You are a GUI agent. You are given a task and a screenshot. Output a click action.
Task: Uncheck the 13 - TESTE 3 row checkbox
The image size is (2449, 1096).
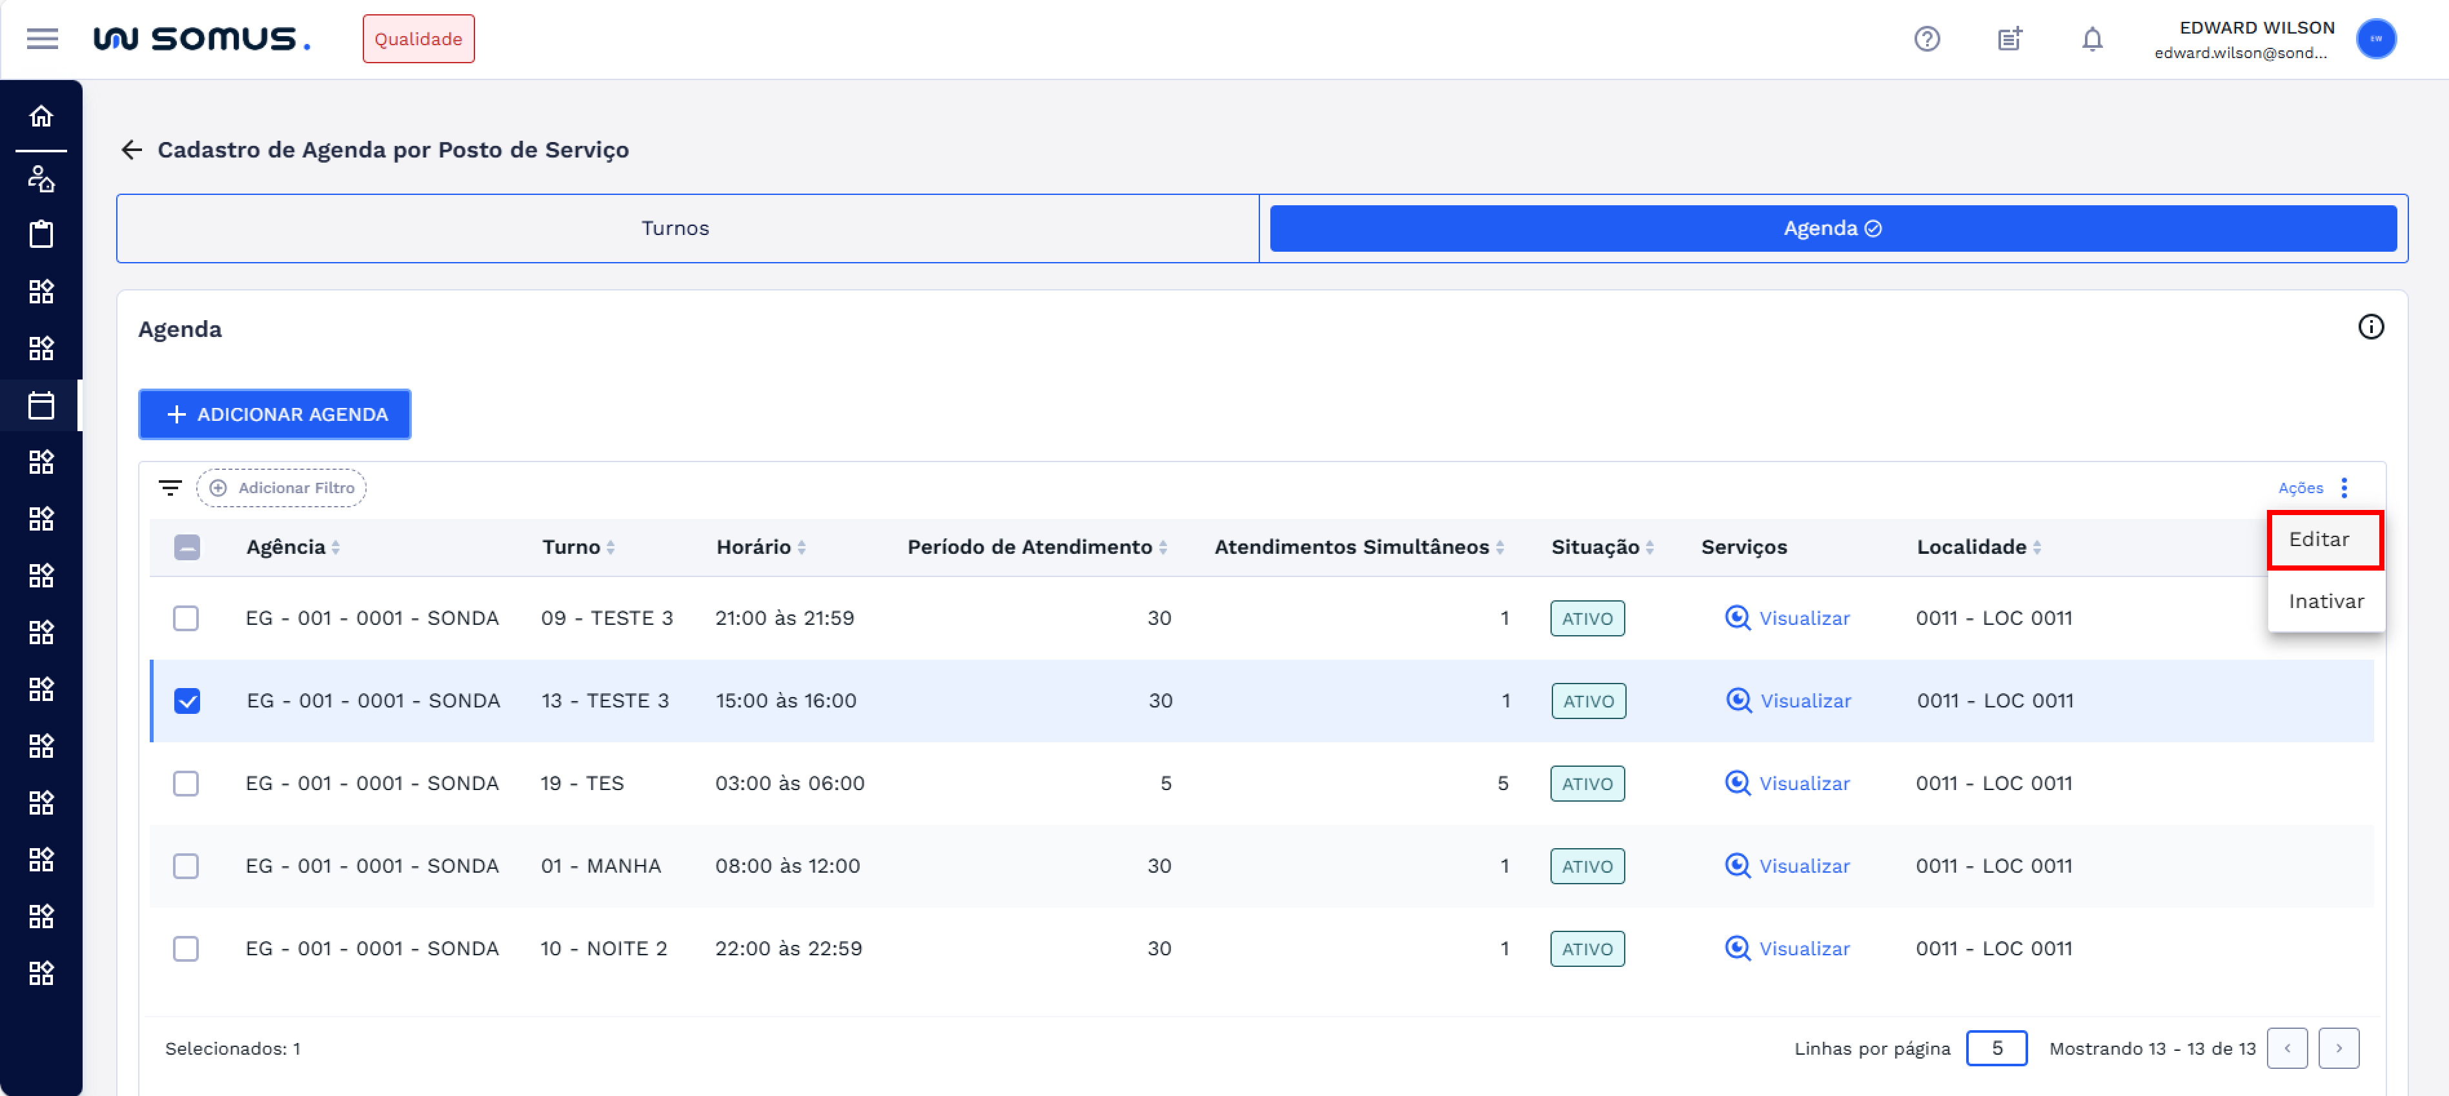pos(187,700)
